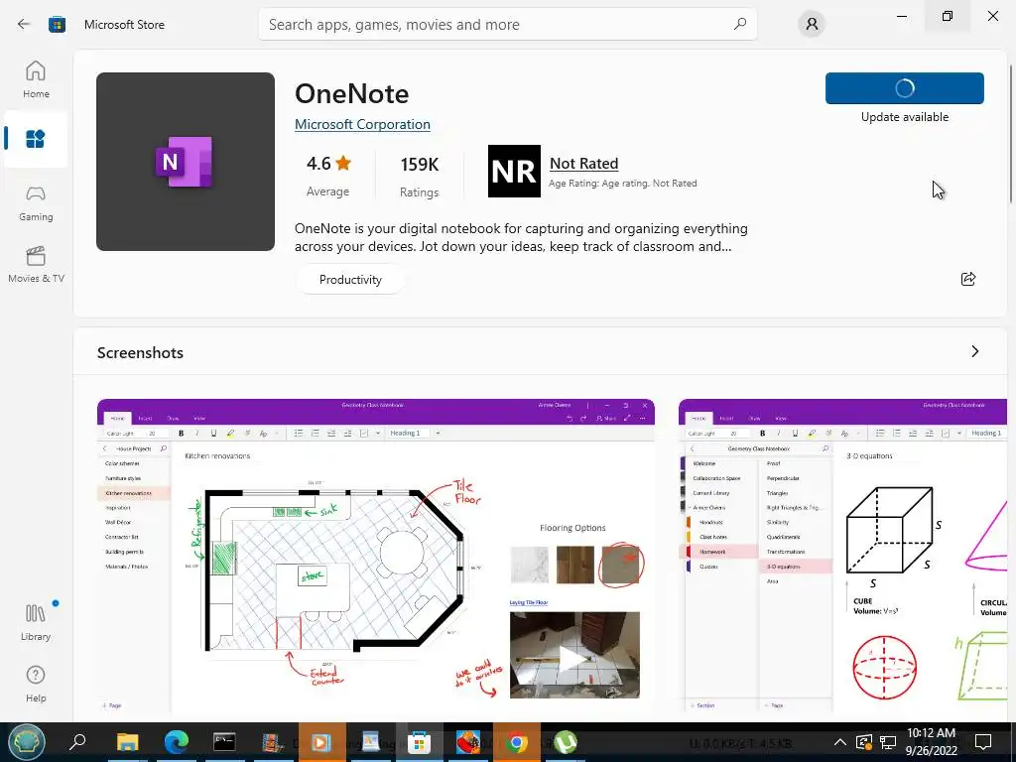Open the Gaming section
Image resolution: width=1016 pixels, height=762 pixels.
pyautogui.click(x=36, y=202)
